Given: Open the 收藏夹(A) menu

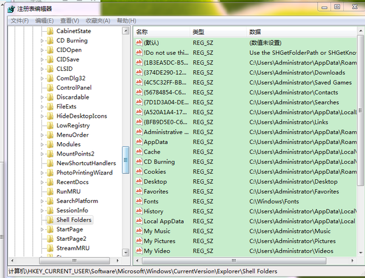Looking at the screenshot, I should (x=98, y=21).
